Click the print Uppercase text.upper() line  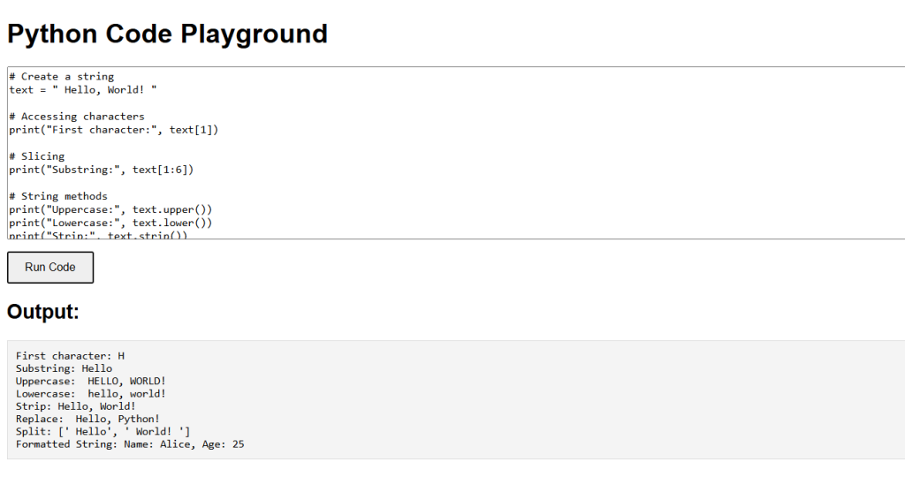(110, 209)
